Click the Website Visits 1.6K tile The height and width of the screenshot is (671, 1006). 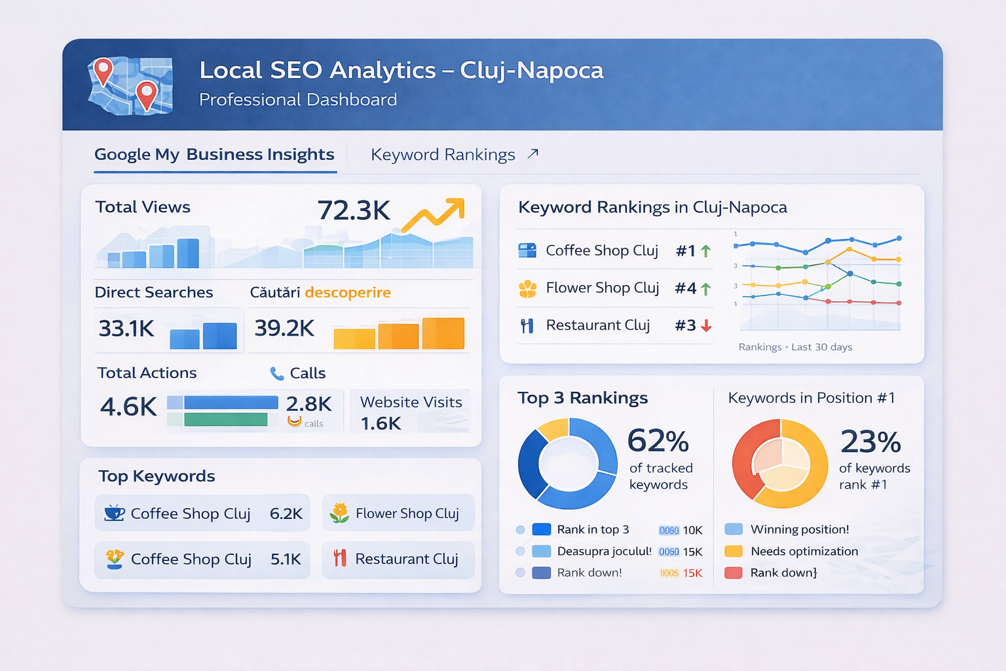coord(411,412)
